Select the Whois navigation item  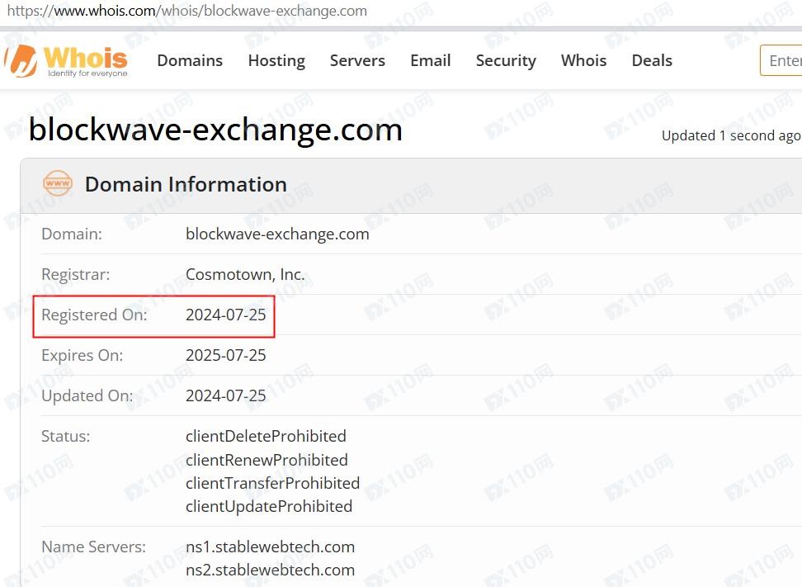[x=583, y=60]
